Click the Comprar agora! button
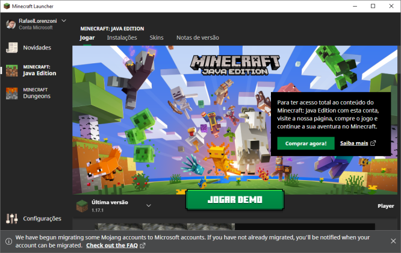 click(306, 143)
